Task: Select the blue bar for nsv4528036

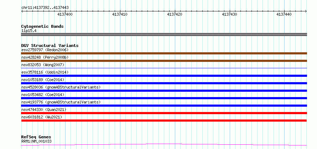Action: [164, 91]
